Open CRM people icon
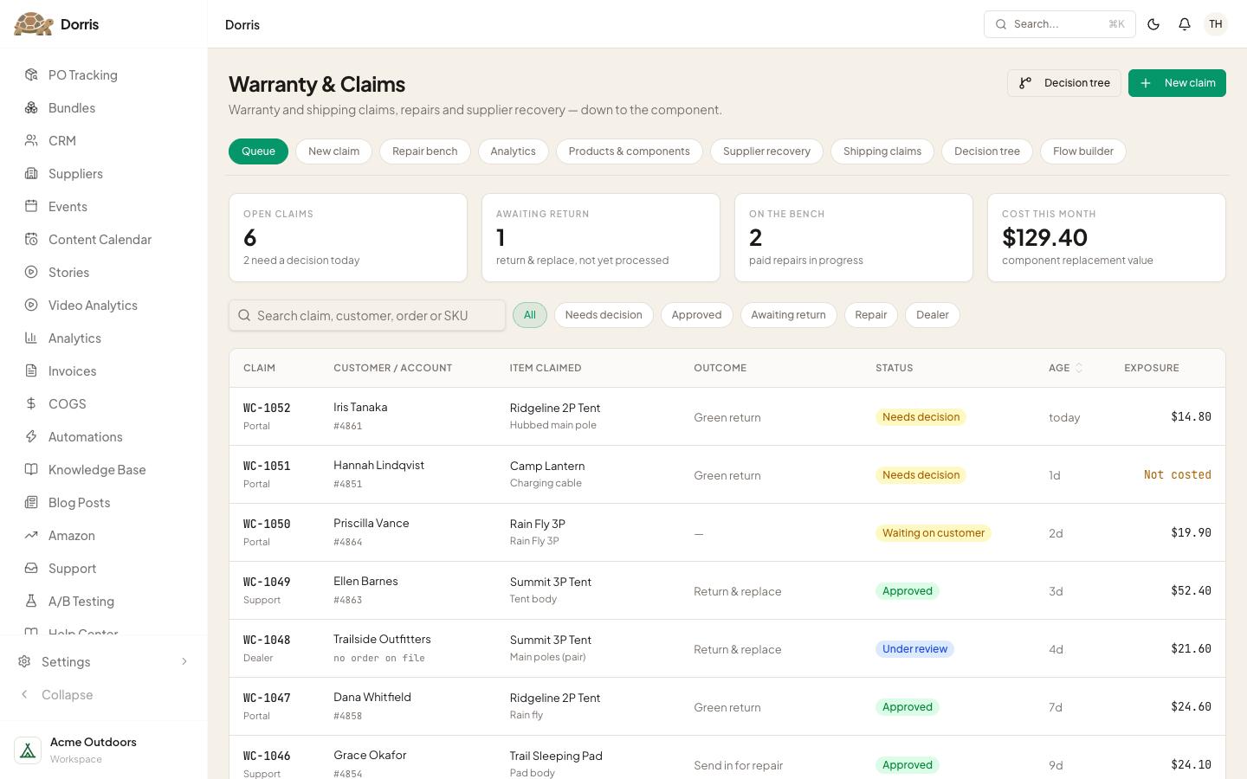Image resolution: width=1247 pixels, height=779 pixels. pos(31,140)
